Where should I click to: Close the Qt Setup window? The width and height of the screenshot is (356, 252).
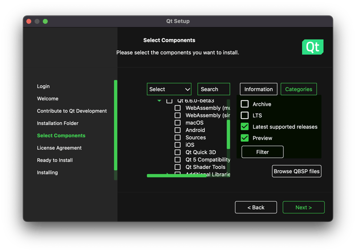point(29,21)
